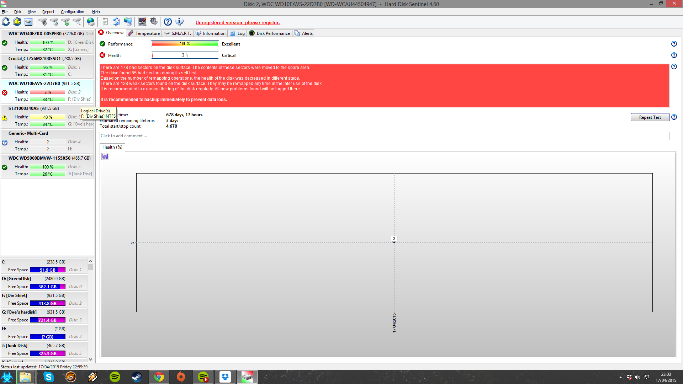
Task: Select volume G: [Ove's hardisk]
Action: pos(44,316)
